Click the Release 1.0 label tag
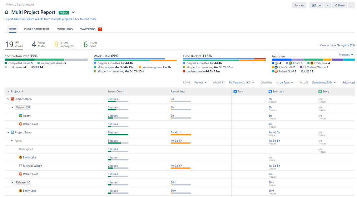357x197 pixels. click(x=23, y=182)
